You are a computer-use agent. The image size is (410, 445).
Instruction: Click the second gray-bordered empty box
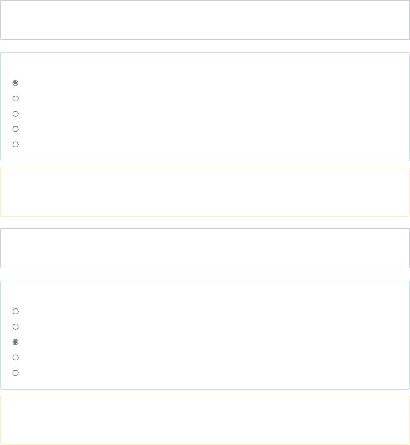205,248
